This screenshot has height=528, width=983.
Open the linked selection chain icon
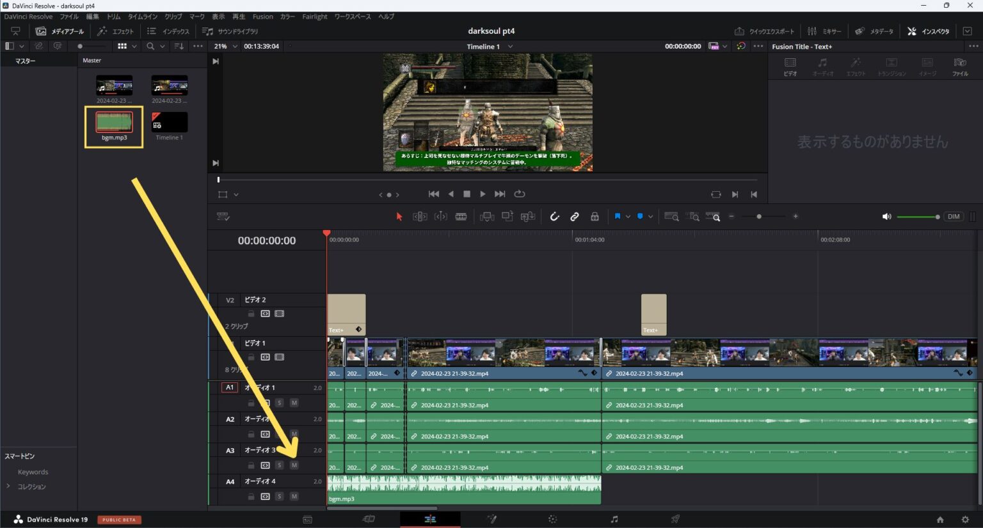(x=574, y=216)
